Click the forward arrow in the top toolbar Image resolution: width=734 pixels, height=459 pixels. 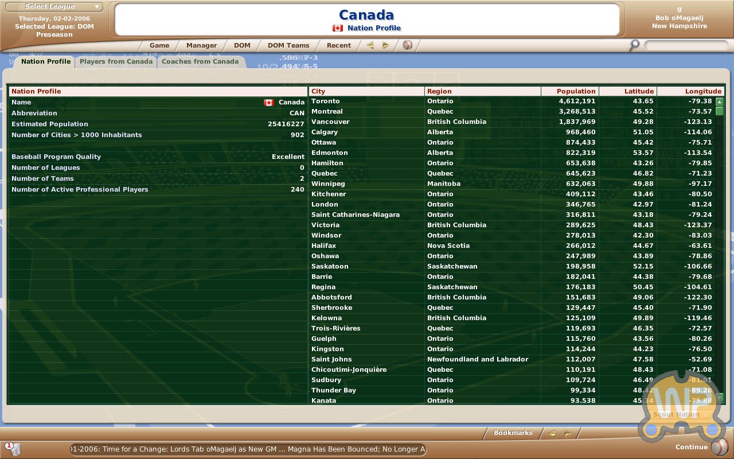(x=385, y=45)
